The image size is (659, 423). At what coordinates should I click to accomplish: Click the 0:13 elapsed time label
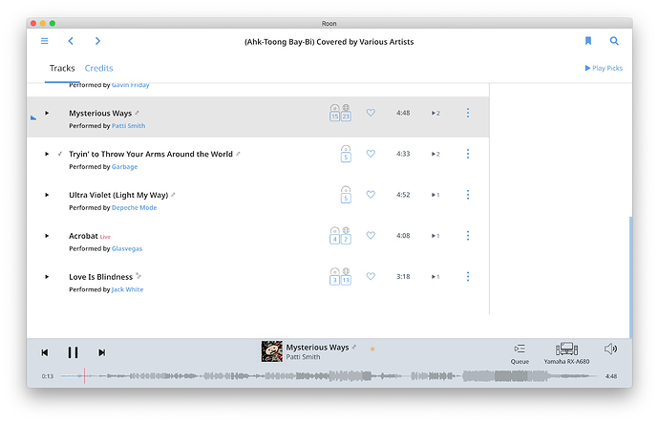pos(48,376)
